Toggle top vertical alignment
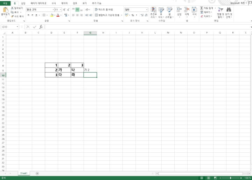 click(x=73, y=10)
